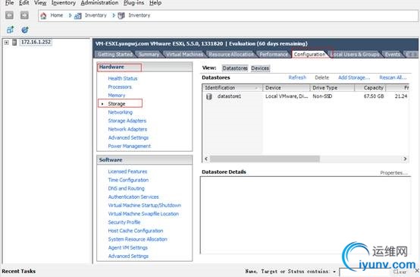Switch to the Performance tab
The width and height of the screenshot is (420, 277).
tap(274, 54)
